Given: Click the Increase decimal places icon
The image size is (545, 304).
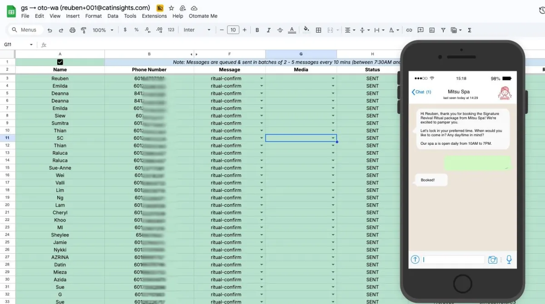Looking at the screenshot, I should 159,30.
